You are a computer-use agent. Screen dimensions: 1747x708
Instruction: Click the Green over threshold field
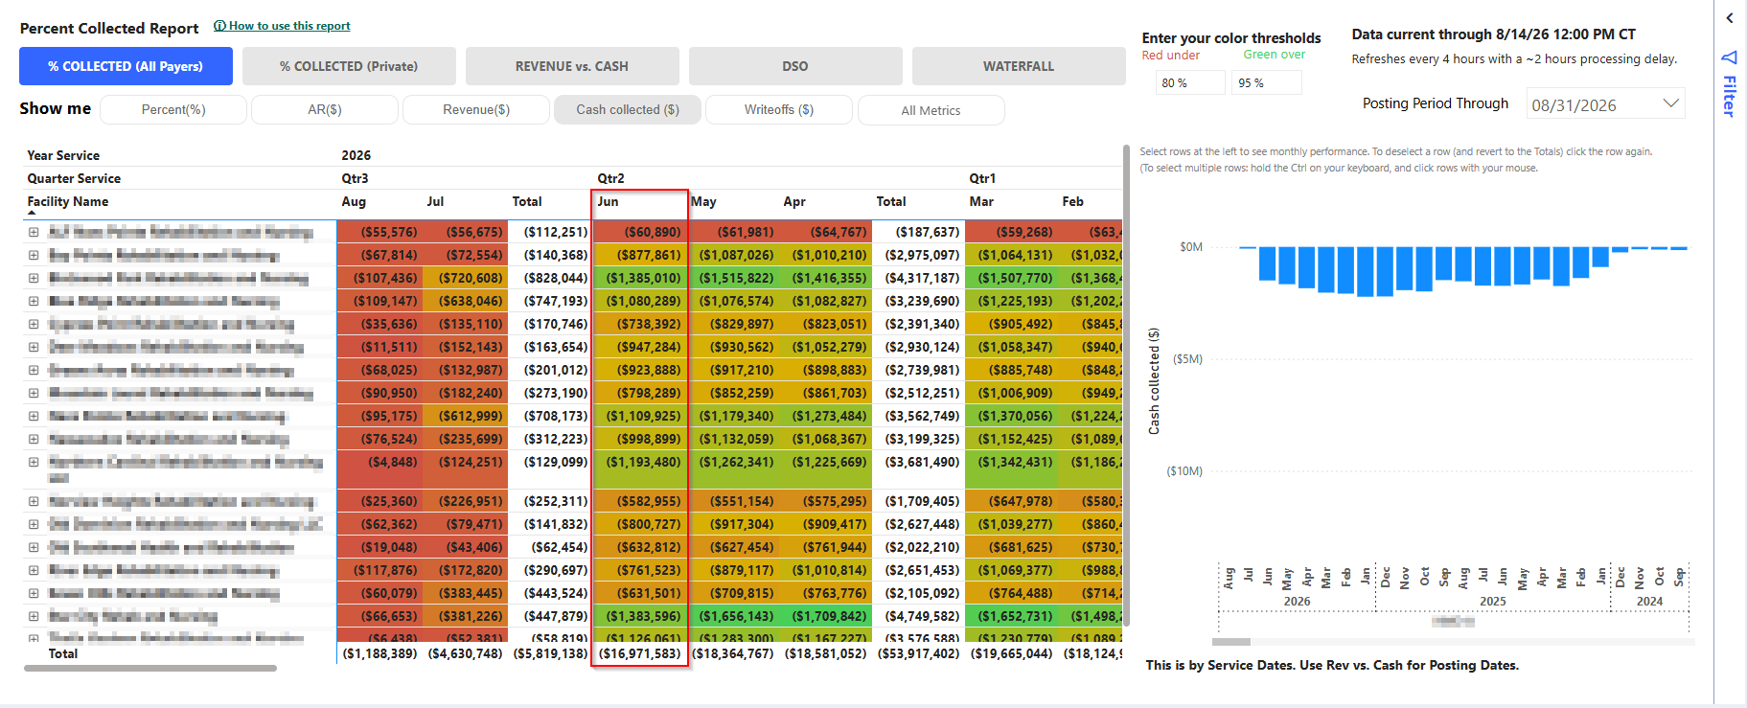click(1267, 83)
